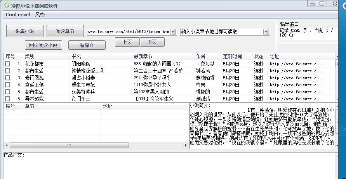Click the author cell 梅果
This screenshot has width=346, height=179.
pos(201,85)
